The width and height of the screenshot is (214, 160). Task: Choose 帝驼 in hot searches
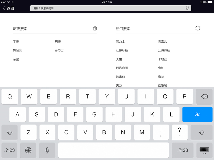161,68
